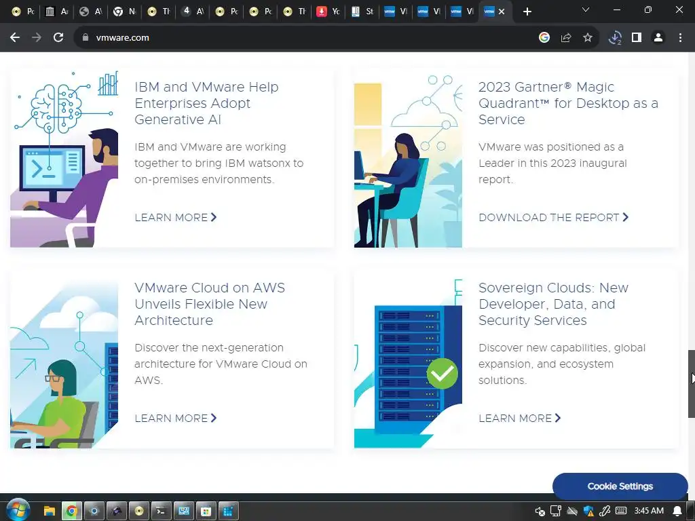Open the terminal icon in the taskbar
Image resolution: width=695 pixels, height=521 pixels.
pyautogui.click(x=161, y=512)
